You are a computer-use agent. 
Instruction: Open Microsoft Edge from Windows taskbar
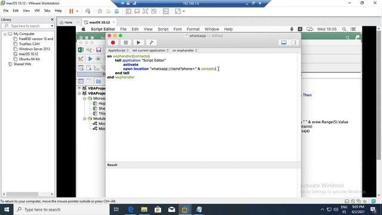coord(131,210)
